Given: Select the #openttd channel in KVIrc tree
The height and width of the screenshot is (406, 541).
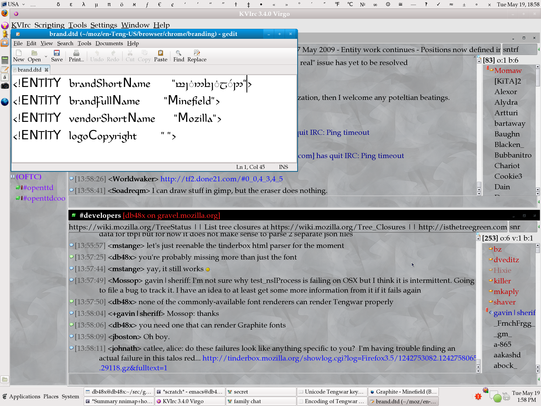Looking at the screenshot, I should 38,188.
